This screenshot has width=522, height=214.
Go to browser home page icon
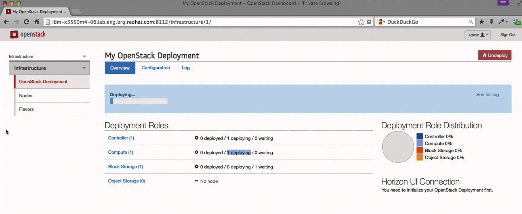click(x=37, y=22)
